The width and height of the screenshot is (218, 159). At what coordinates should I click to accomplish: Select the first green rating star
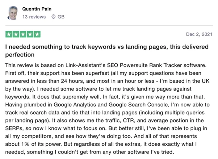click(x=9, y=34)
